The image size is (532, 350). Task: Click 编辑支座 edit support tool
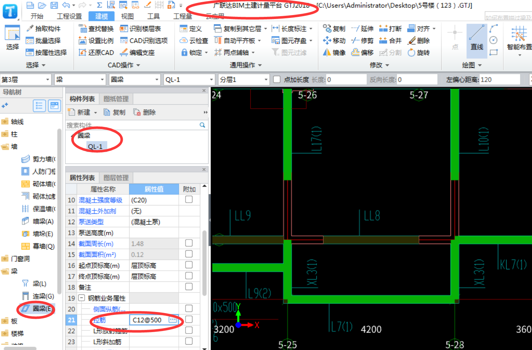coord(137,52)
